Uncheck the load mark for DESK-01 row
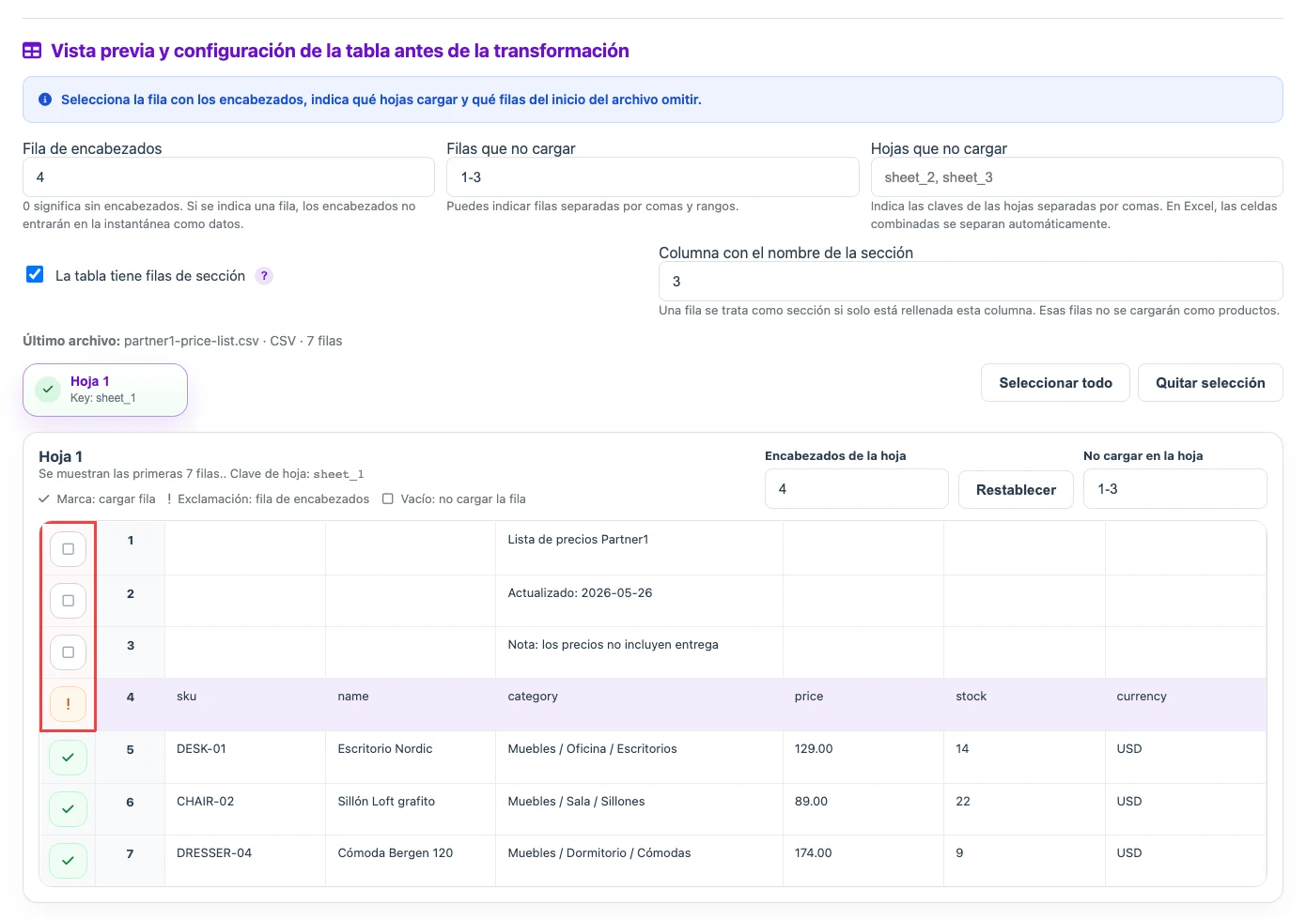Viewport: 1306px width, 920px height. 68,757
